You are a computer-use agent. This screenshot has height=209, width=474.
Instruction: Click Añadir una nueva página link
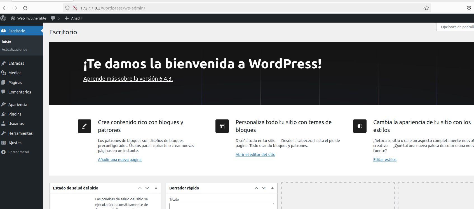[x=120, y=160]
